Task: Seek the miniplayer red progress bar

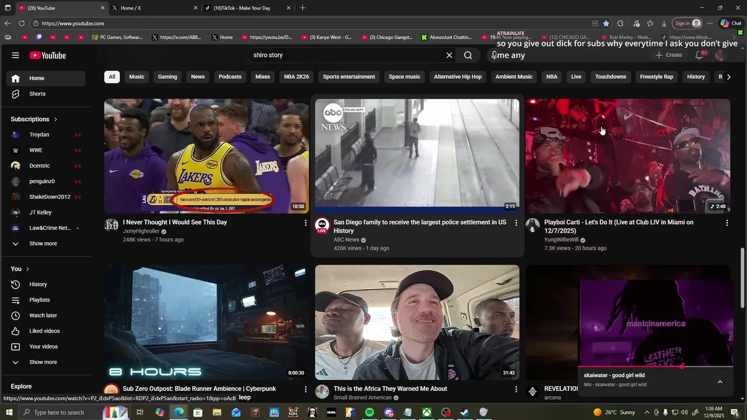Action: click(x=656, y=367)
